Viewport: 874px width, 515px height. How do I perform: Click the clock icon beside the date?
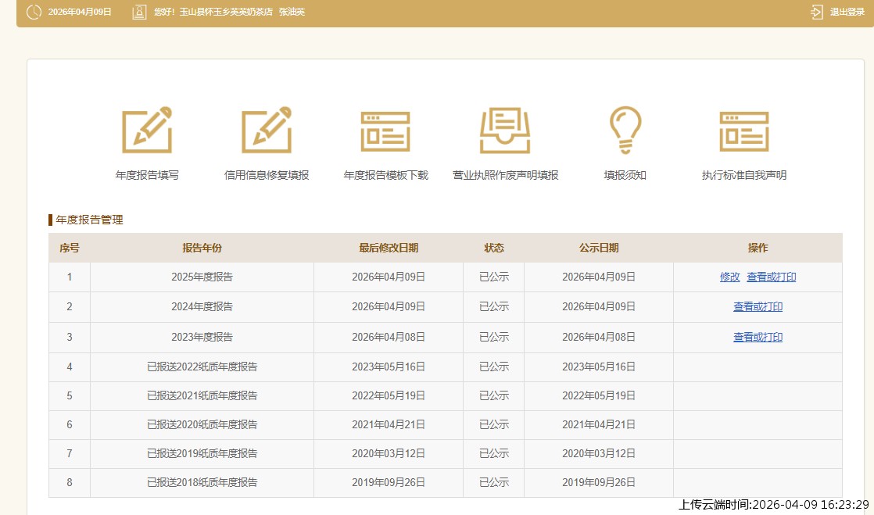[x=34, y=12]
